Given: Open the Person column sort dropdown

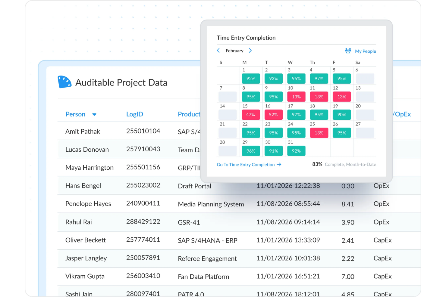Looking at the screenshot, I should pyautogui.click(x=94, y=115).
